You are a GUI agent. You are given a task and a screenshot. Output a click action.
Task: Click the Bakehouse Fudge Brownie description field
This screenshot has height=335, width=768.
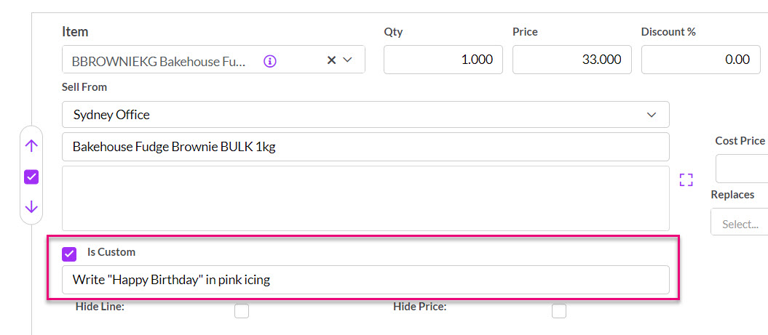pyautogui.click(x=365, y=147)
